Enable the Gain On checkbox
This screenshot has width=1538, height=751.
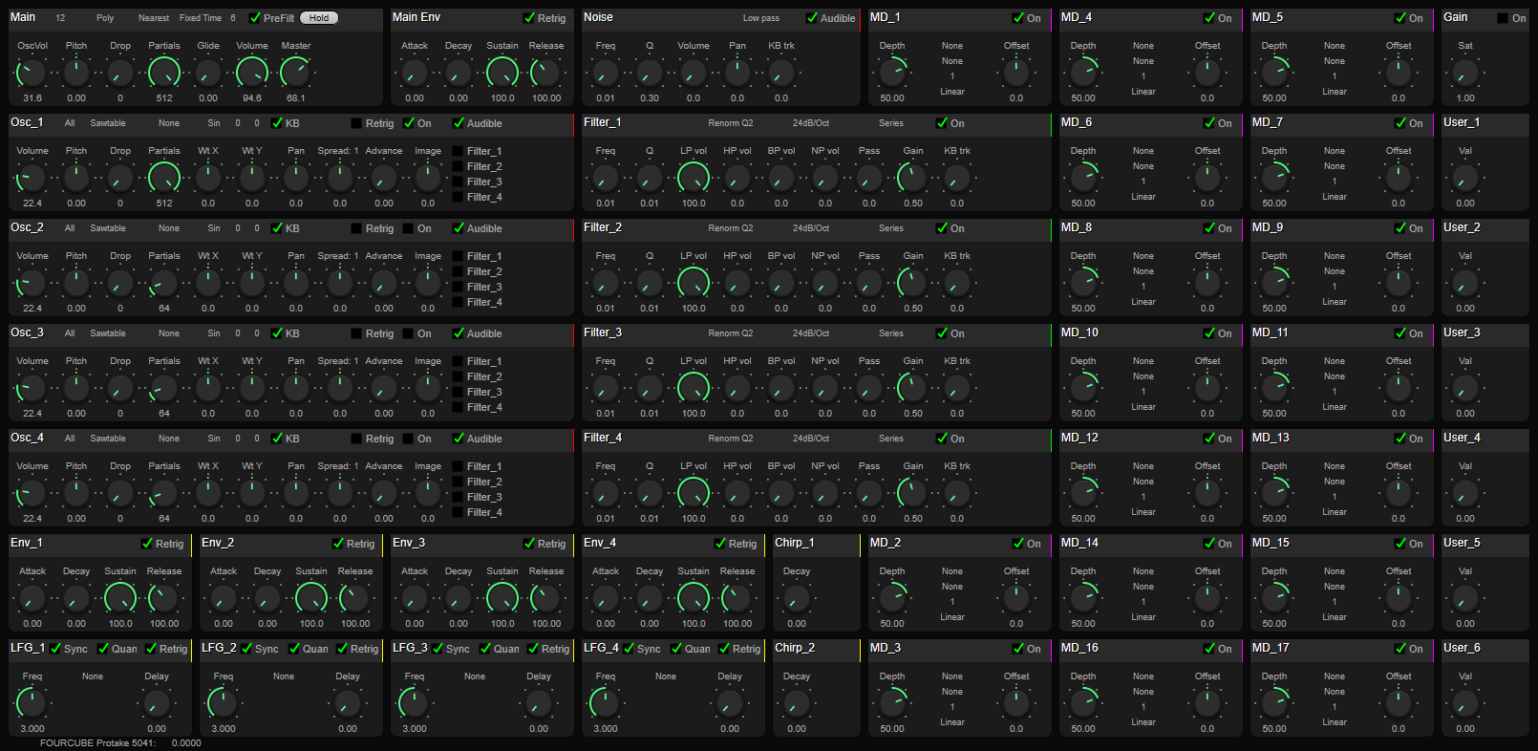pyautogui.click(x=1502, y=18)
